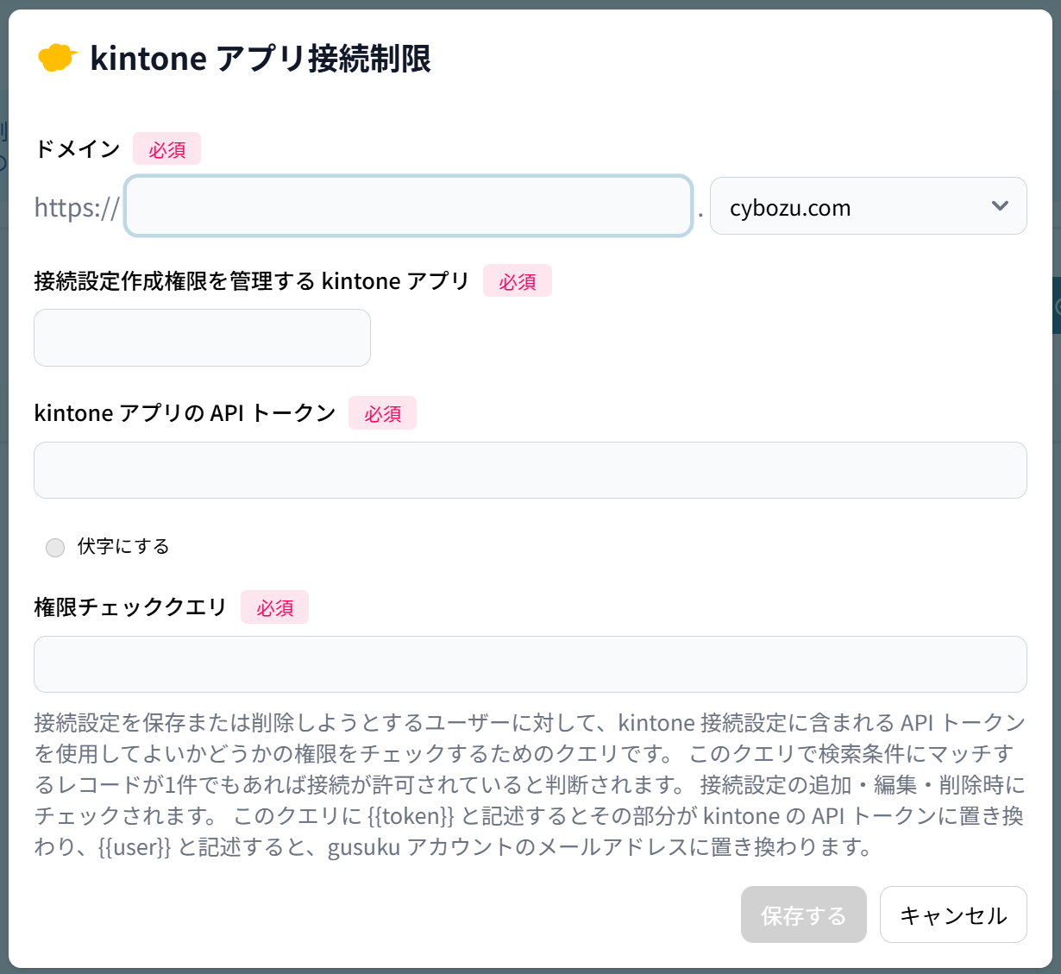Click the キャンセル button
1061x974 pixels.
click(x=953, y=914)
